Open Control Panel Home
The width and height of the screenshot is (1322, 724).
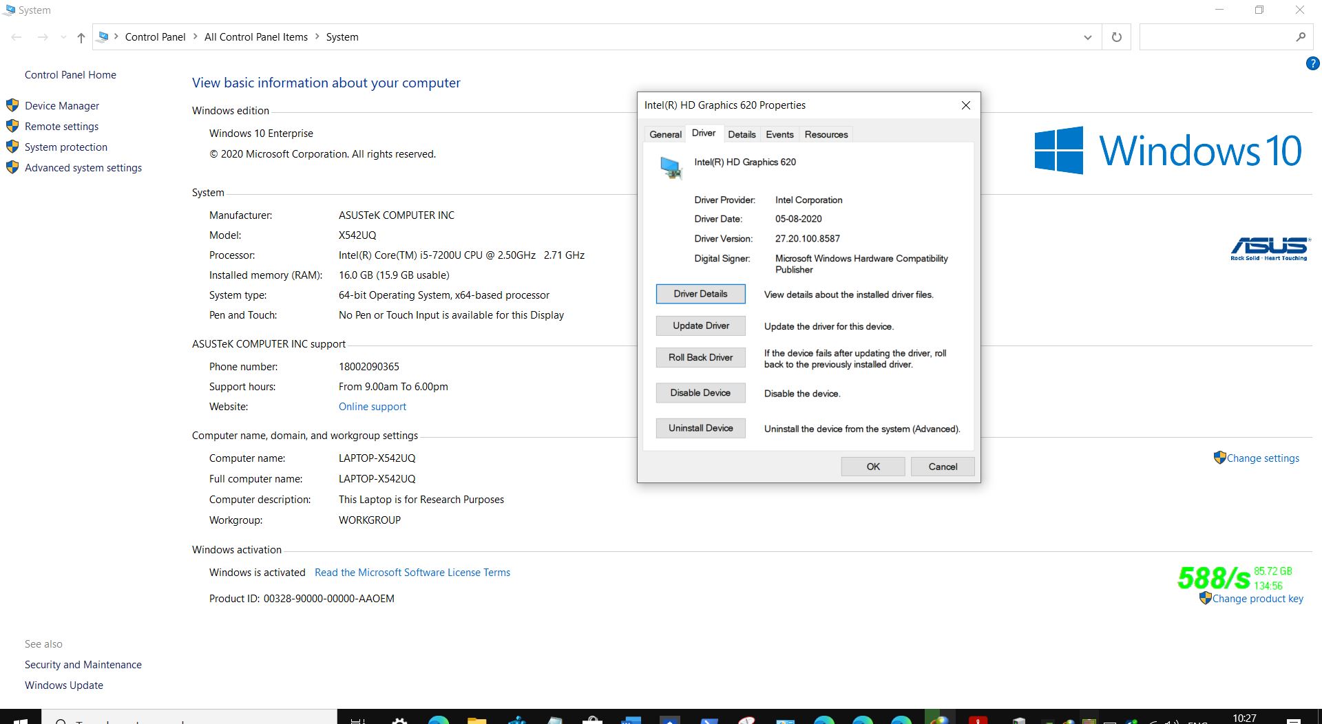(70, 75)
